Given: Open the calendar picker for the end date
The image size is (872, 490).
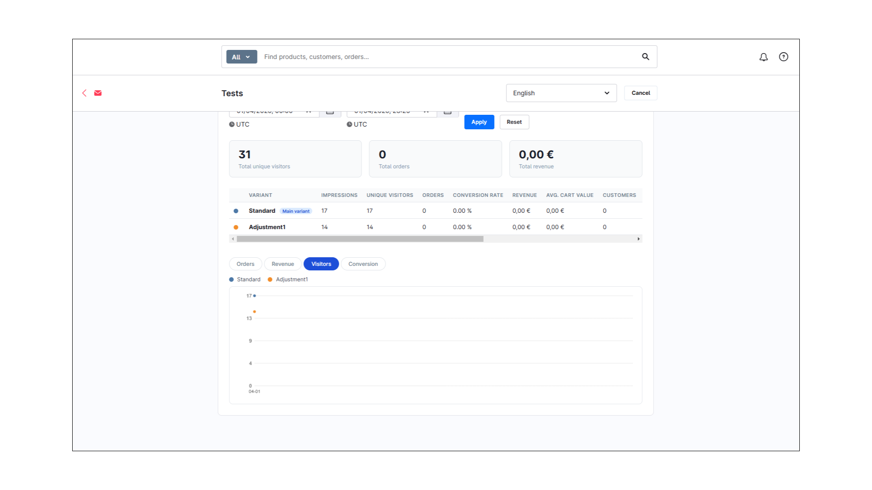Looking at the screenshot, I should [447, 112].
